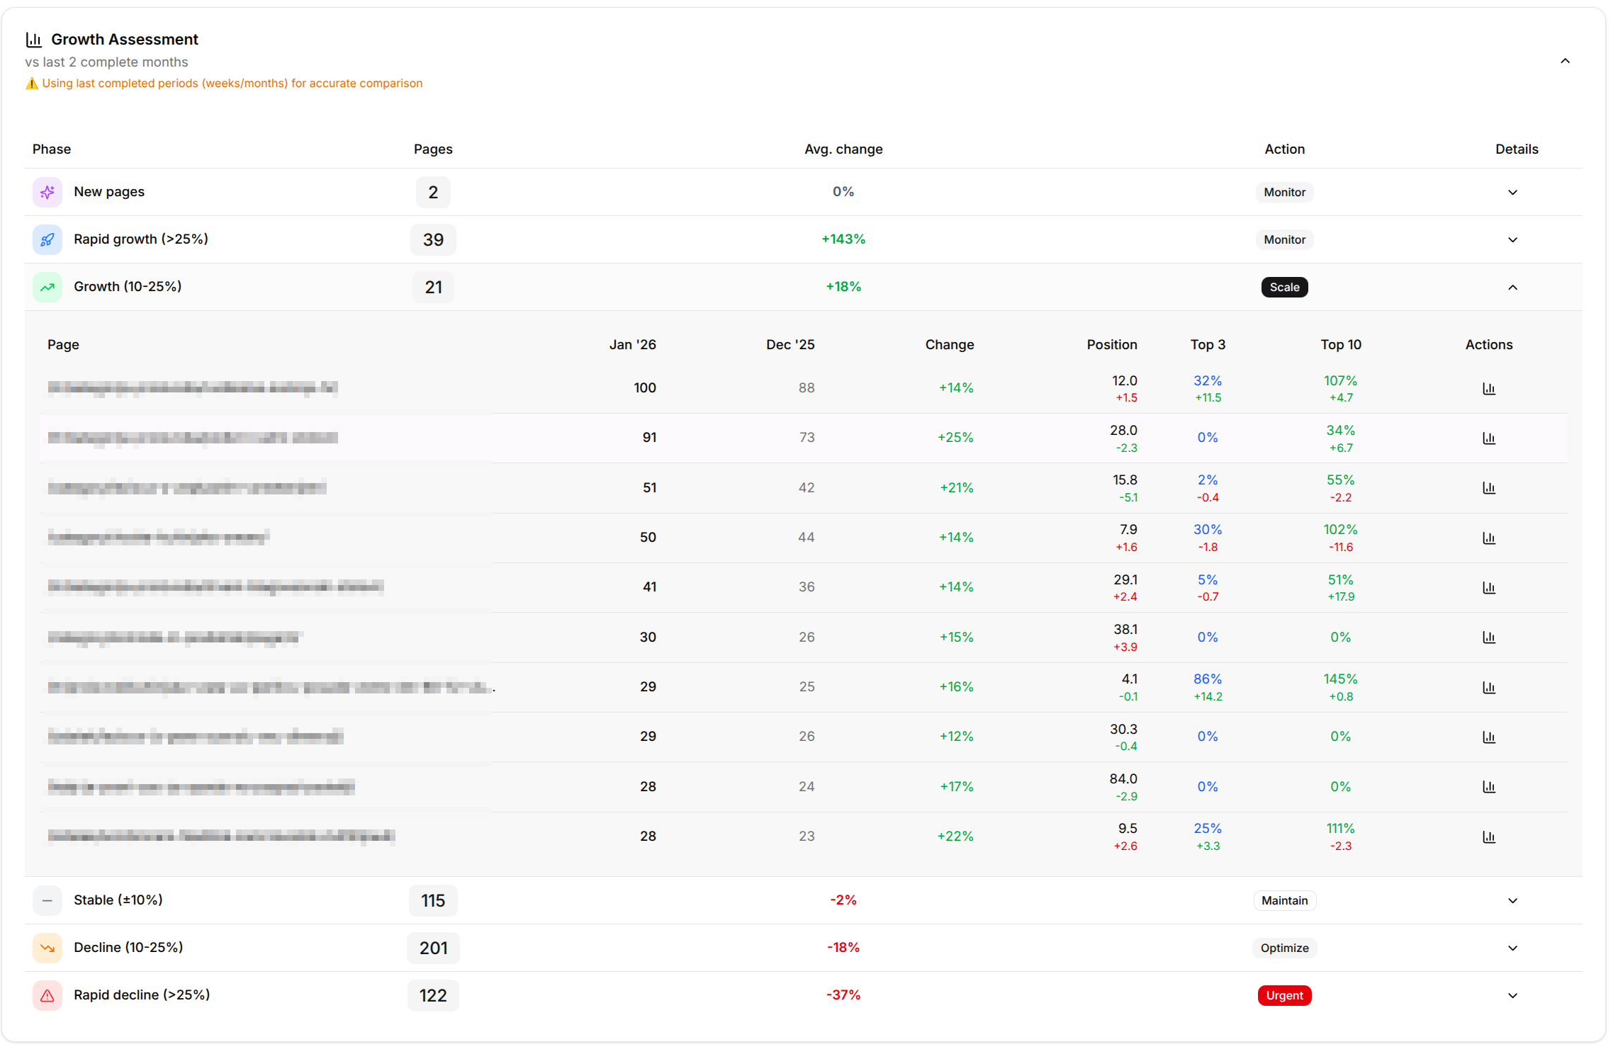This screenshot has width=1618, height=1054.
Task: Expand the New pages phase row
Action: tap(1512, 192)
